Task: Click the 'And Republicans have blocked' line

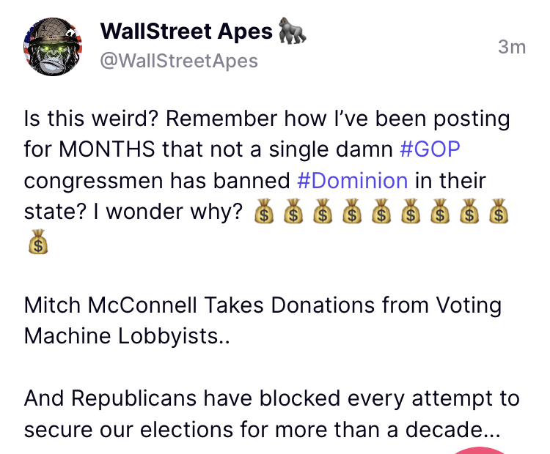Action: (x=271, y=399)
